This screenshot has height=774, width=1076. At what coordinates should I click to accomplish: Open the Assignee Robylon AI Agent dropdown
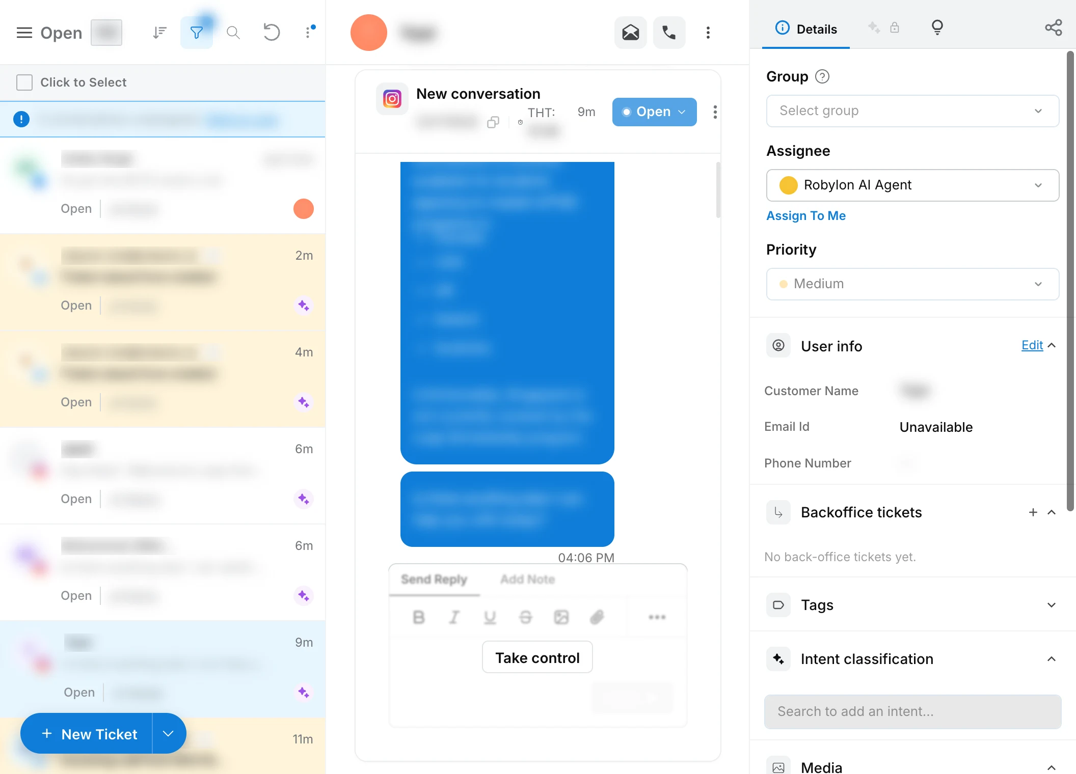pyautogui.click(x=912, y=185)
